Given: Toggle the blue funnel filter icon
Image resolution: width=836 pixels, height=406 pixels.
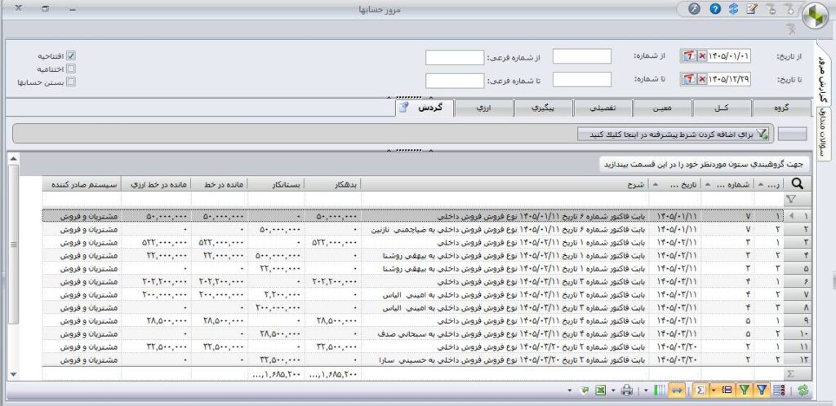Looking at the screenshot, I should click(762, 390).
